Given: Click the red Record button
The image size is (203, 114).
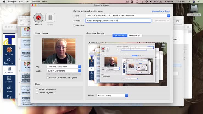Looking at the screenshot, I should coord(38,18).
